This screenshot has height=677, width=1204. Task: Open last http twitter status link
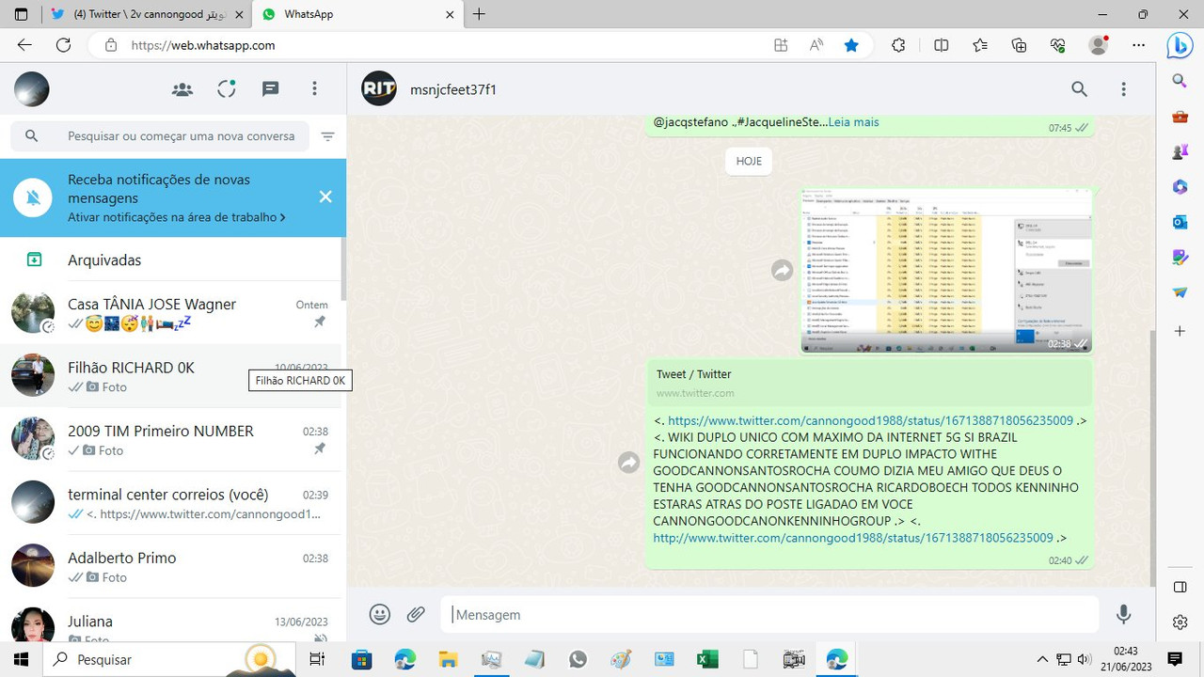click(853, 538)
